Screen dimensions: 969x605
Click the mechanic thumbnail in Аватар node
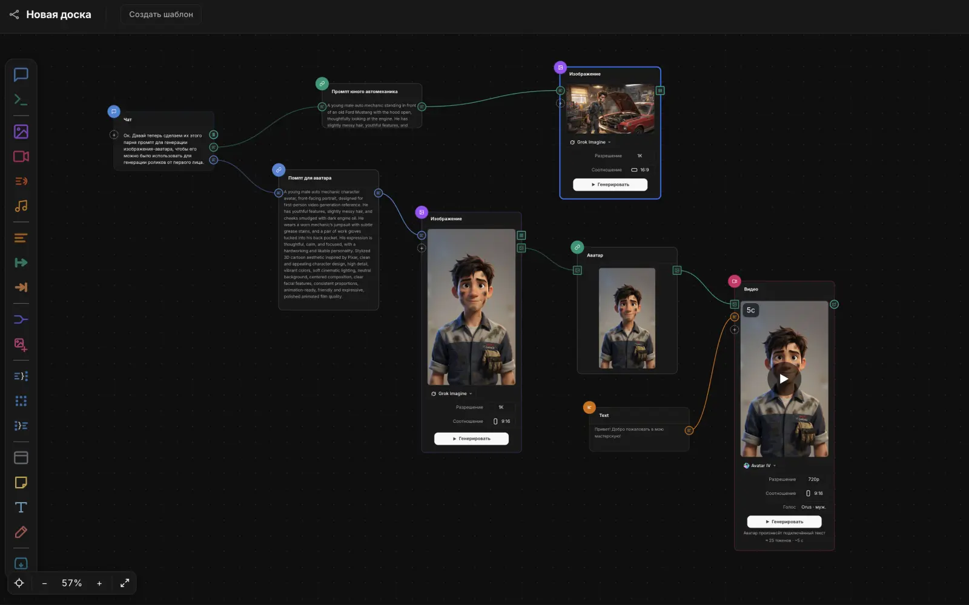coord(627,318)
